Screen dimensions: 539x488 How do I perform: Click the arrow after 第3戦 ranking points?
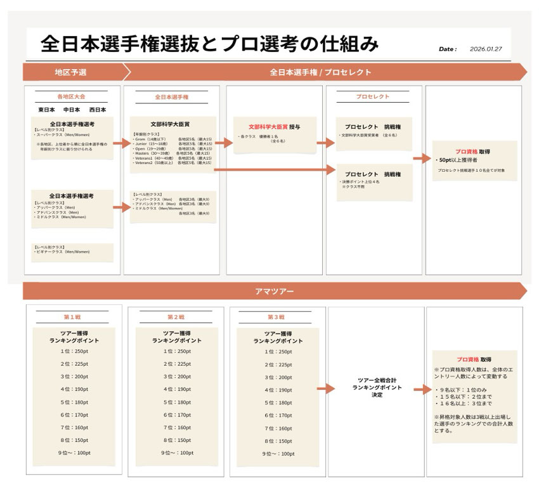point(325,389)
